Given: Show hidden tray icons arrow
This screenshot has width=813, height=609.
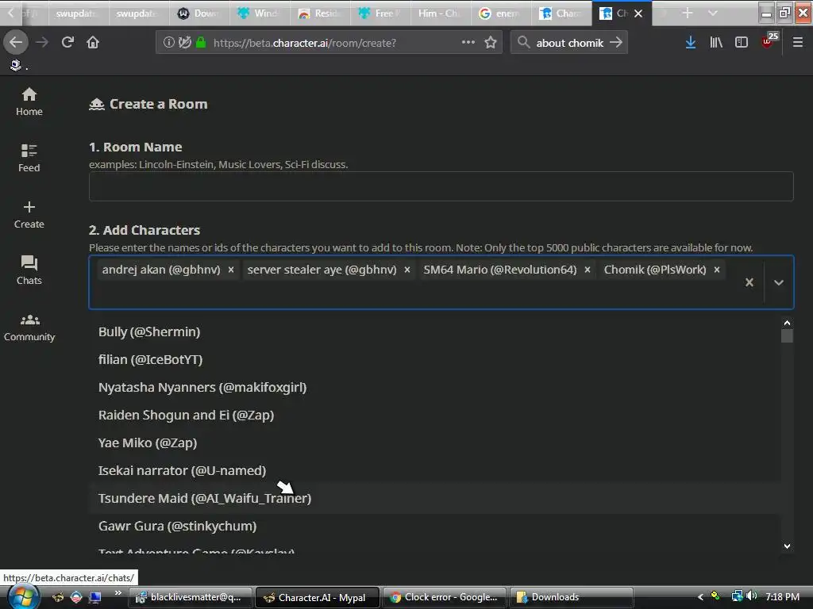Looking at the screenshot, I should (700, 597).
